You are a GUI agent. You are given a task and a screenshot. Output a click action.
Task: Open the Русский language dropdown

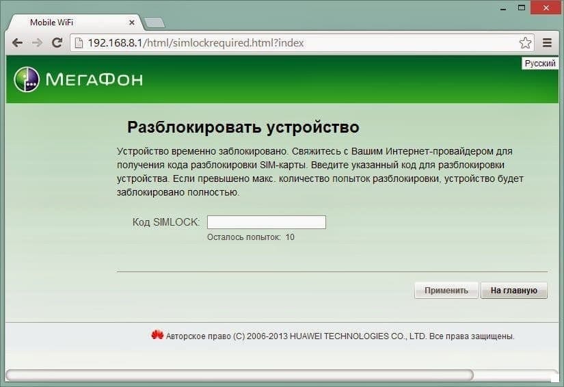click(x=540, y=64)
